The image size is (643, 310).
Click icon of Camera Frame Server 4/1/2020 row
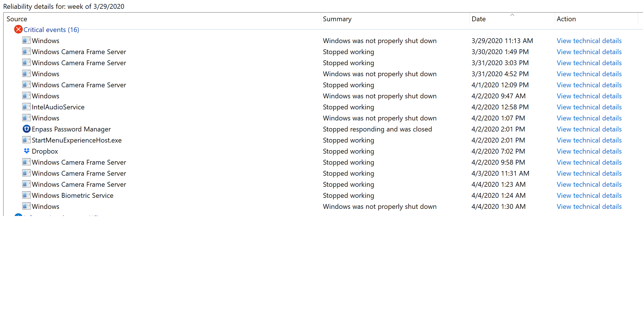[26, 85]
